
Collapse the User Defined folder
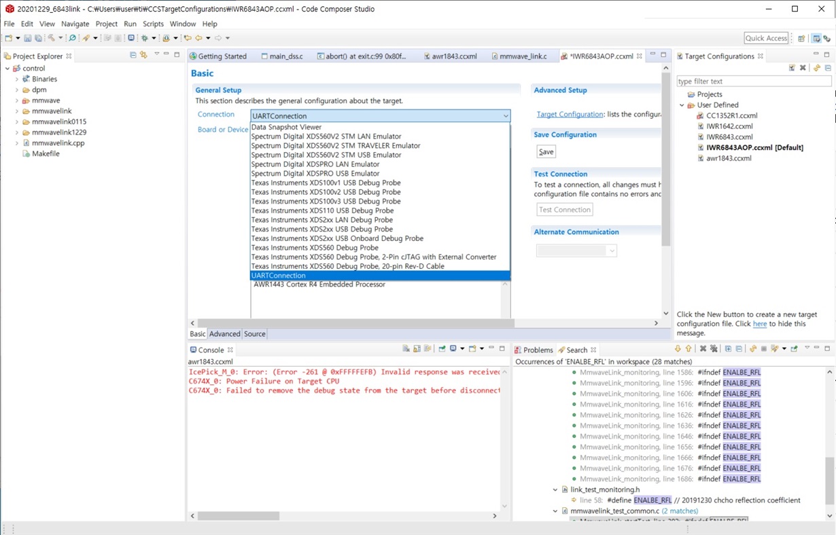point(682,105)
